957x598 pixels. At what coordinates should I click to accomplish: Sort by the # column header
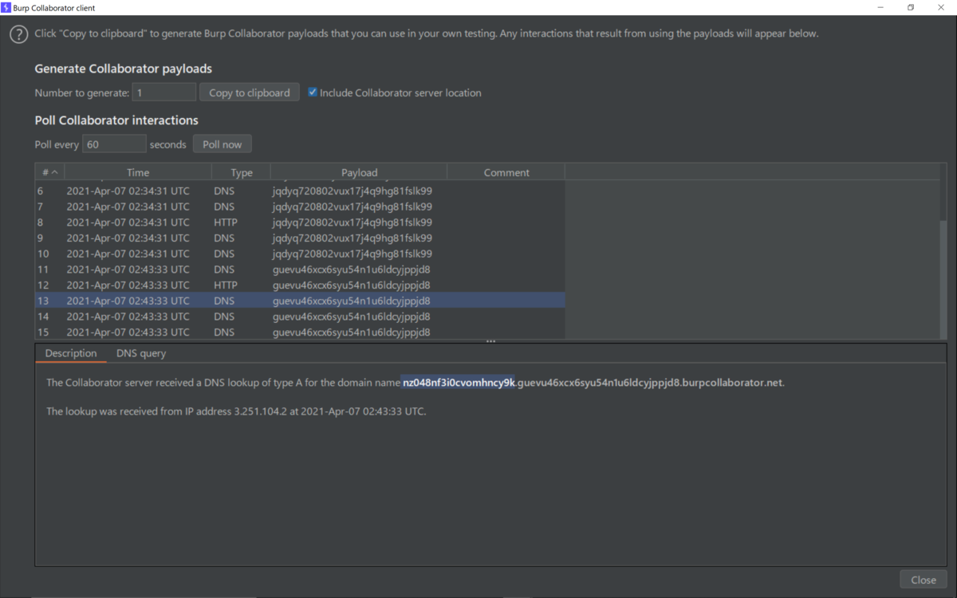(x=49, y=172)
